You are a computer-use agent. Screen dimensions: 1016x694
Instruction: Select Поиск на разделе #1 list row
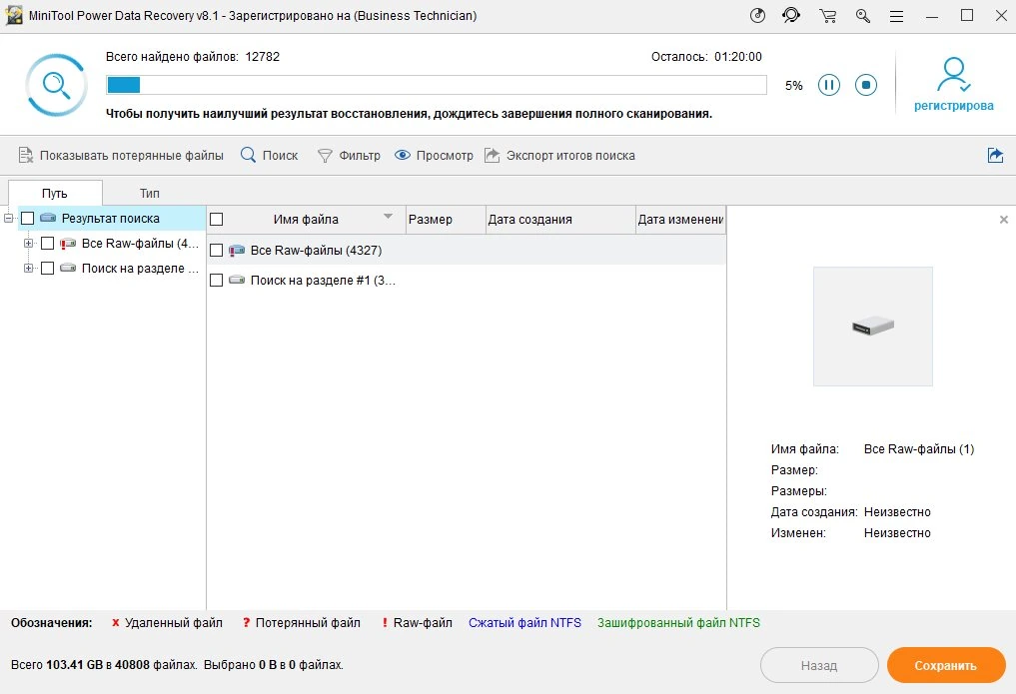click(467, 280)
